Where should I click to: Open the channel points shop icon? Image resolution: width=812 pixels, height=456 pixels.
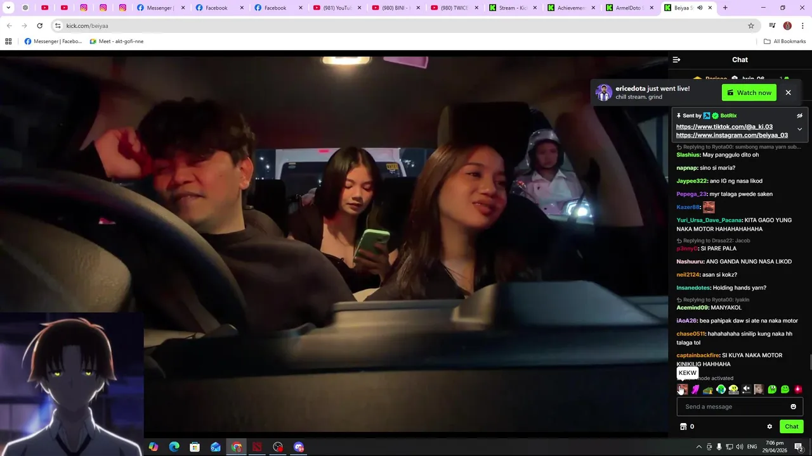click(x=683, y=427)
